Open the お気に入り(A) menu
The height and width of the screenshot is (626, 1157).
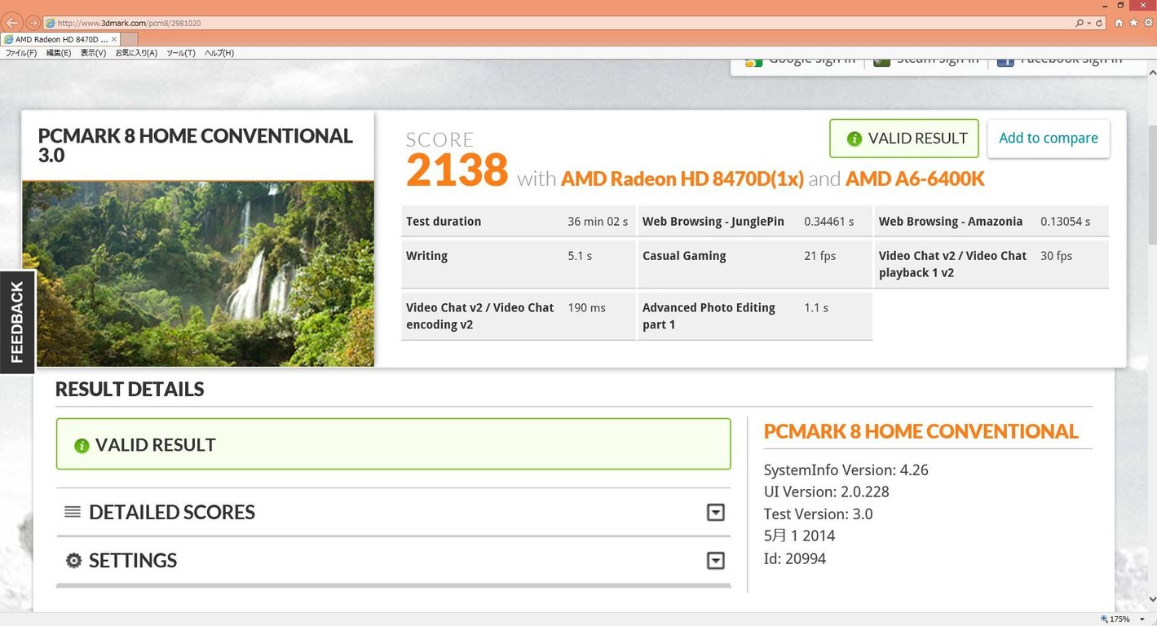click(x=136, y=53)
